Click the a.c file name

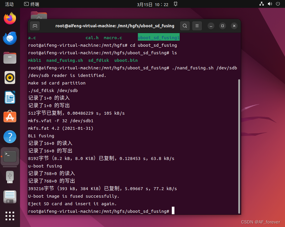point(32,38)
